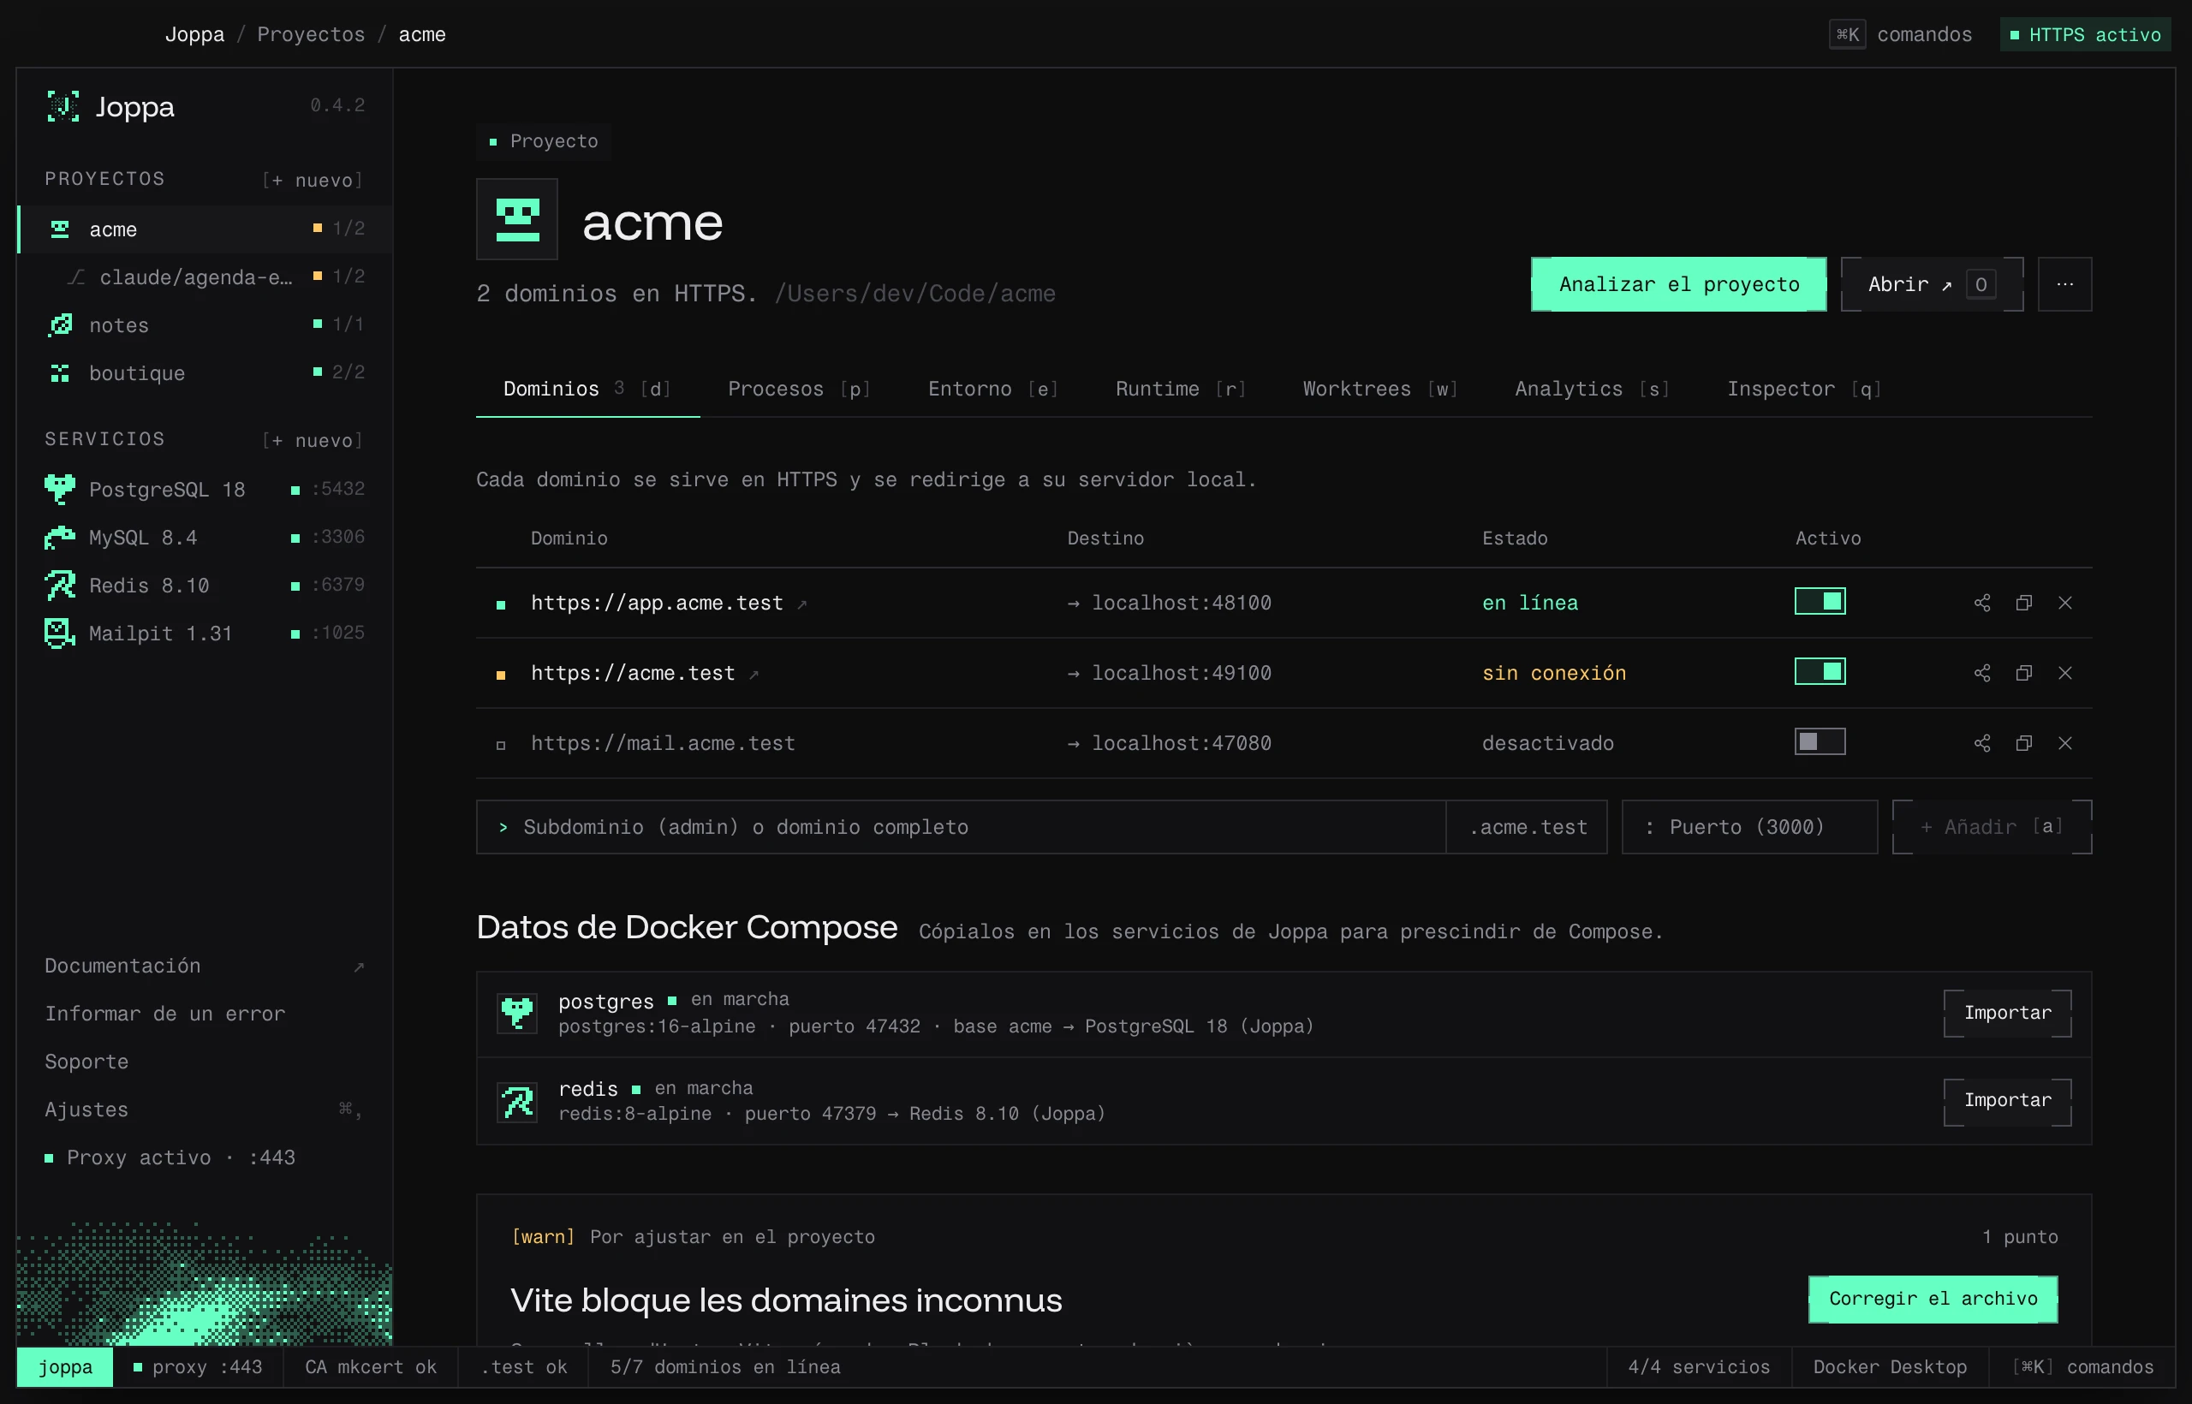Click Analizar el proyecto button

(1678, 284)
